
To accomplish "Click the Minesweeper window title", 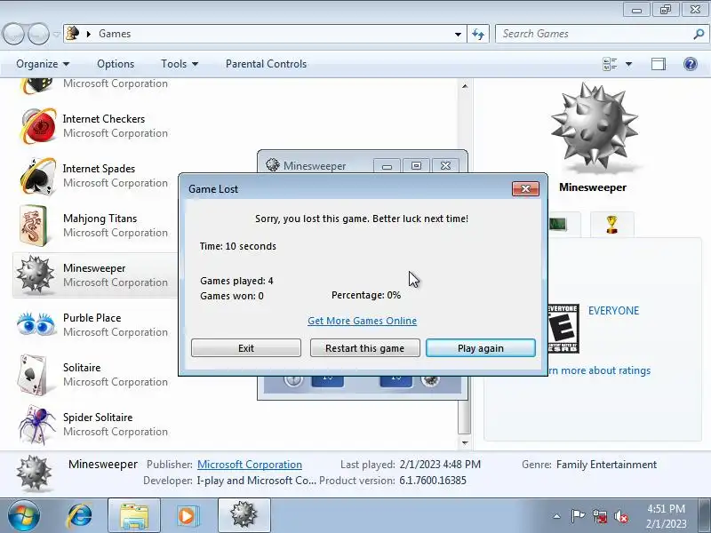I will point(315,166).
